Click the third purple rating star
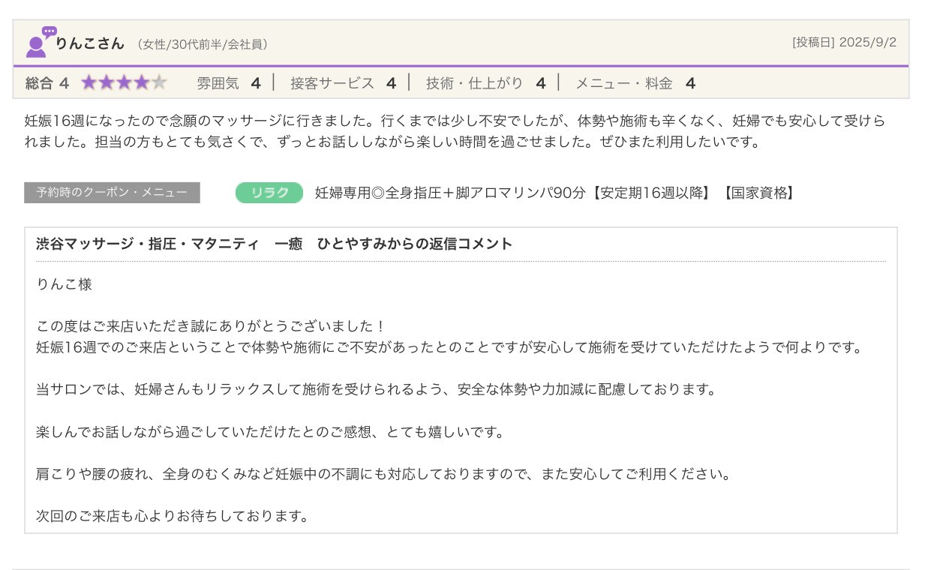The image size is (931, 570). point(125,83)
